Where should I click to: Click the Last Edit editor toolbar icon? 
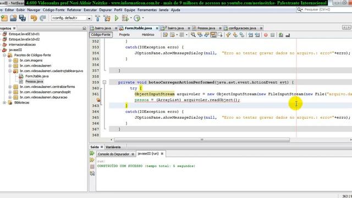(166, 35)
